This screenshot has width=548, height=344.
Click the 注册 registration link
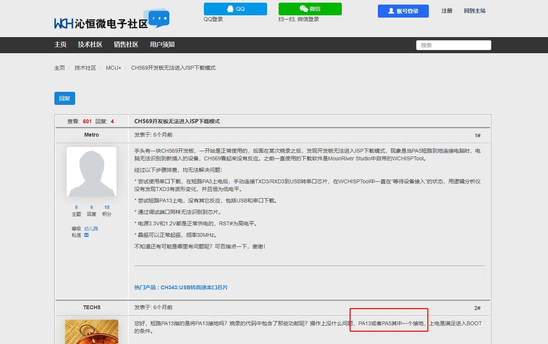446,11
